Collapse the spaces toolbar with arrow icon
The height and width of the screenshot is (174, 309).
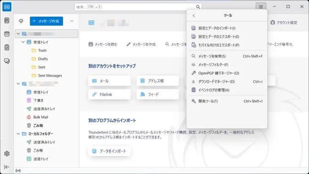point(7,167)
